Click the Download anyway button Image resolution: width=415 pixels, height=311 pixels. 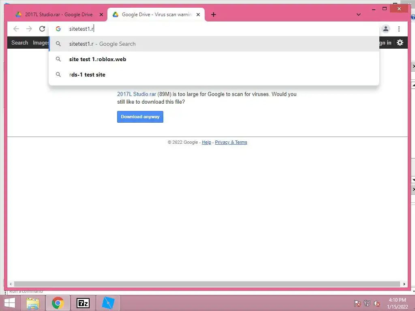[x=140, y=117]
